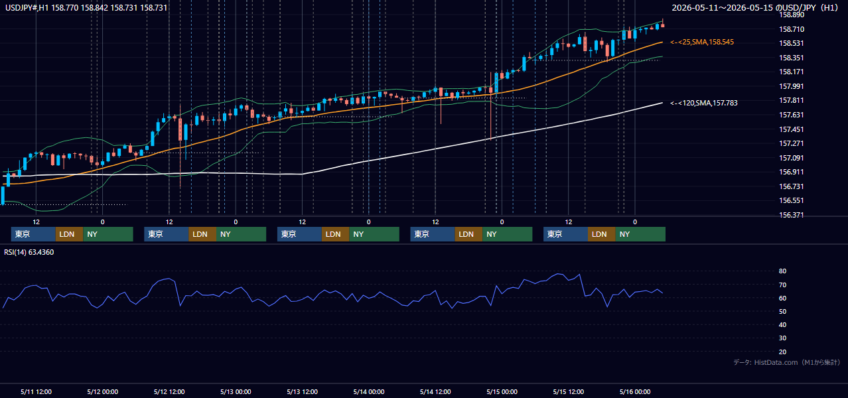Click price axis label 157.091
This screenshot has width=848, height=398.
point(792,158)
